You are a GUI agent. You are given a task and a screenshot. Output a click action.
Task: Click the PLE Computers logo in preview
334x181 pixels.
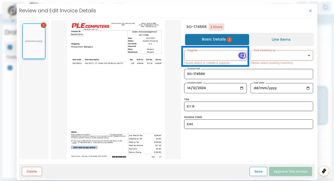[x=90, y=26]
